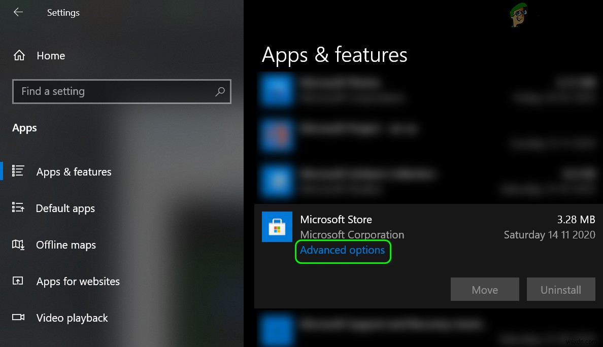Viewport: 603px width, 347px height.
Task: Click the Video playback camera icon
Action: pyautogui.click(x=18, y=318)
